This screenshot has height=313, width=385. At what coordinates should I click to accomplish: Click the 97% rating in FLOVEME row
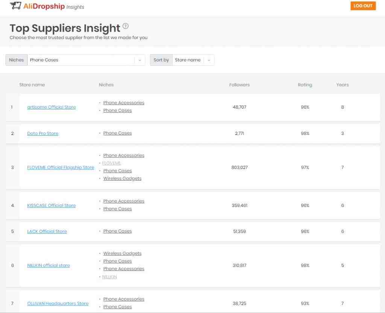tap(305, 168)
